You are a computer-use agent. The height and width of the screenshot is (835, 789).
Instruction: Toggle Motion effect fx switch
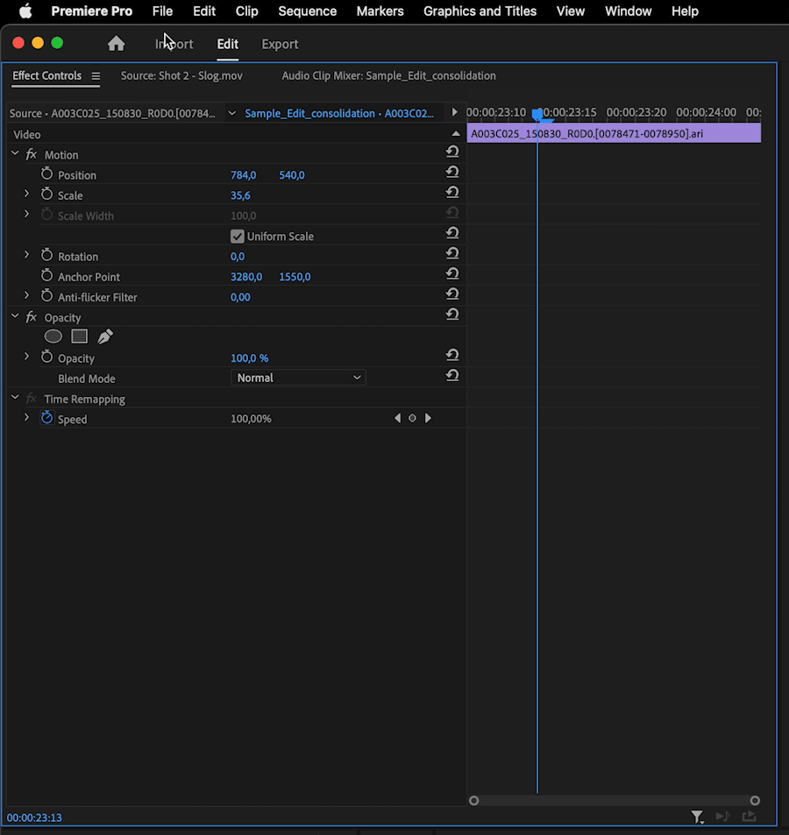click(x=32, y=154)
